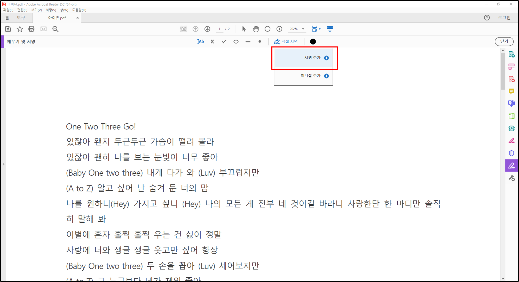
Task: Open the black color swatch
Action: tap(313, 42)
